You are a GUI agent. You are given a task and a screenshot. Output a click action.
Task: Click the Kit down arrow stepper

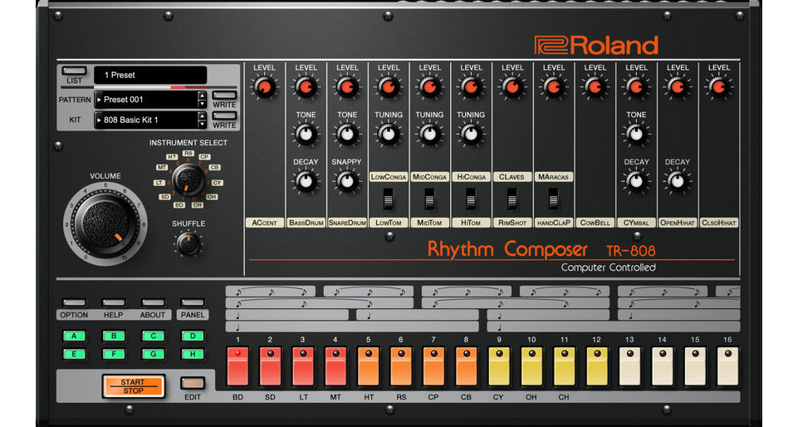click(202, 124)
